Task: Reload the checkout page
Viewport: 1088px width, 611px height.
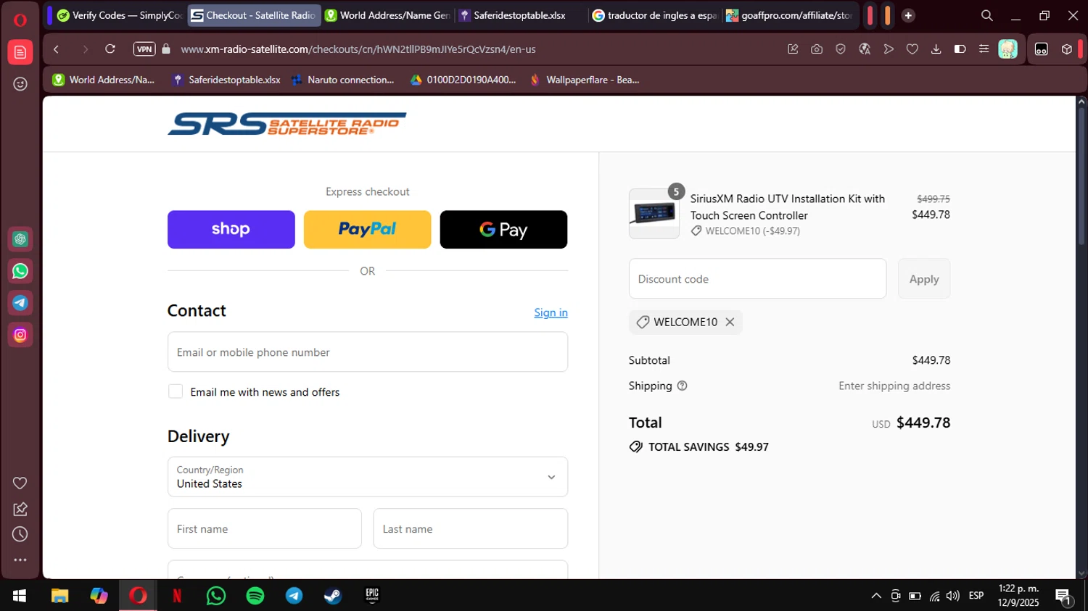Action: (x=110, y=49)
